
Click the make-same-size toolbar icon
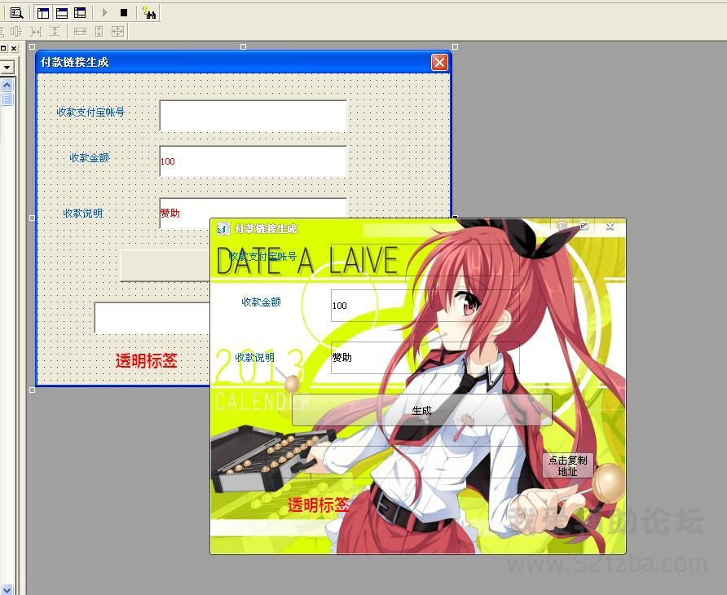coord(117,32)
